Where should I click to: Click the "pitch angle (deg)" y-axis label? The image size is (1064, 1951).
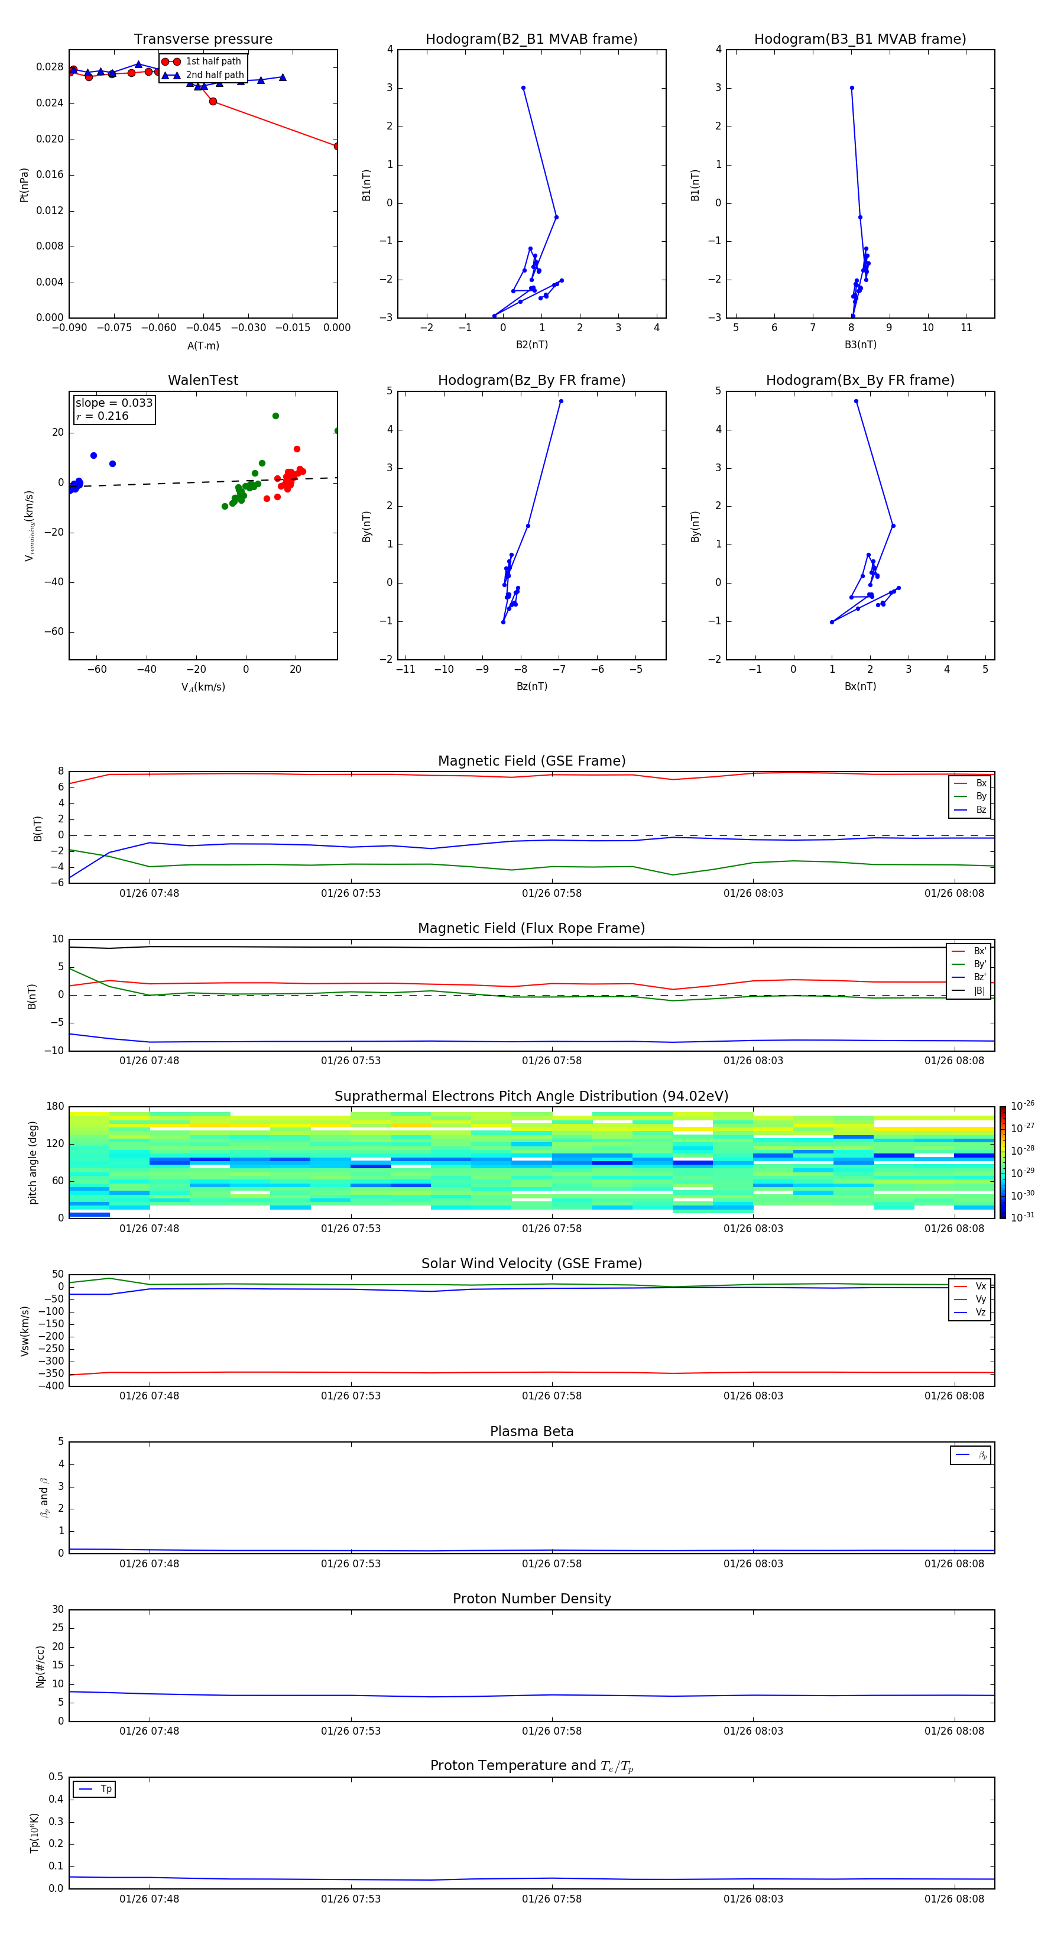tap(33, 1162)
